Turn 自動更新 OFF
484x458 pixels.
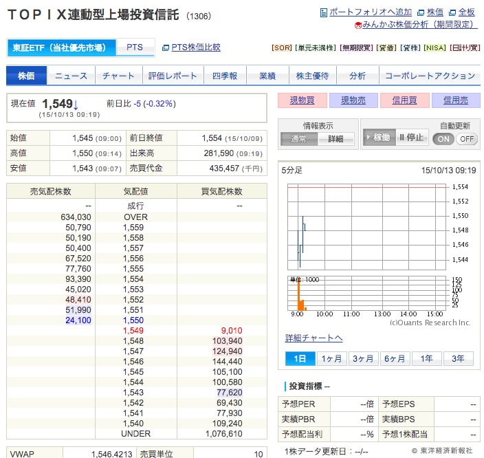coord(467,139)
